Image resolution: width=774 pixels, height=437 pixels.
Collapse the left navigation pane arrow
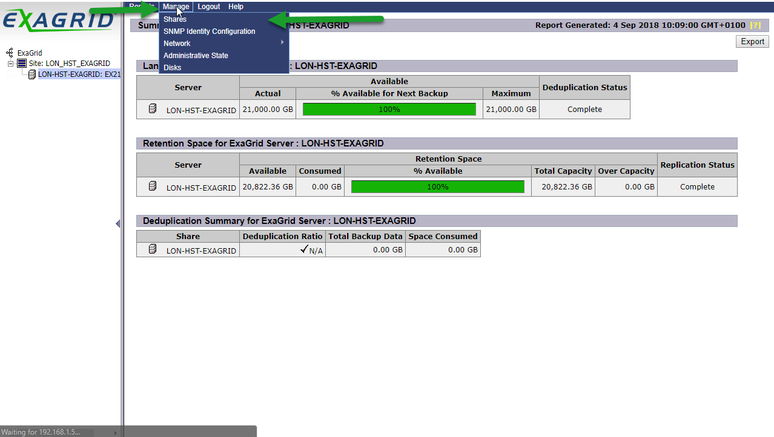point(117,224)
